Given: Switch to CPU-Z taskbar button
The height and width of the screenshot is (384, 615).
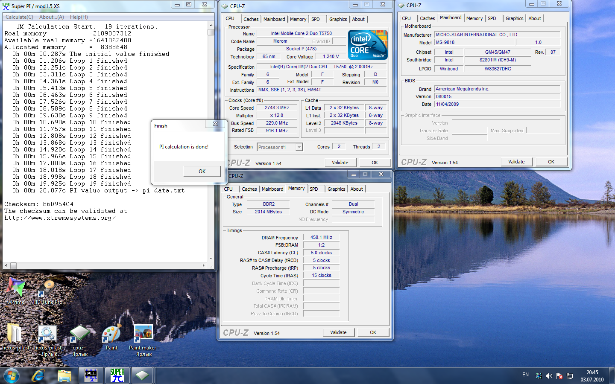Looking at the screenshot, I should [142, 375].
